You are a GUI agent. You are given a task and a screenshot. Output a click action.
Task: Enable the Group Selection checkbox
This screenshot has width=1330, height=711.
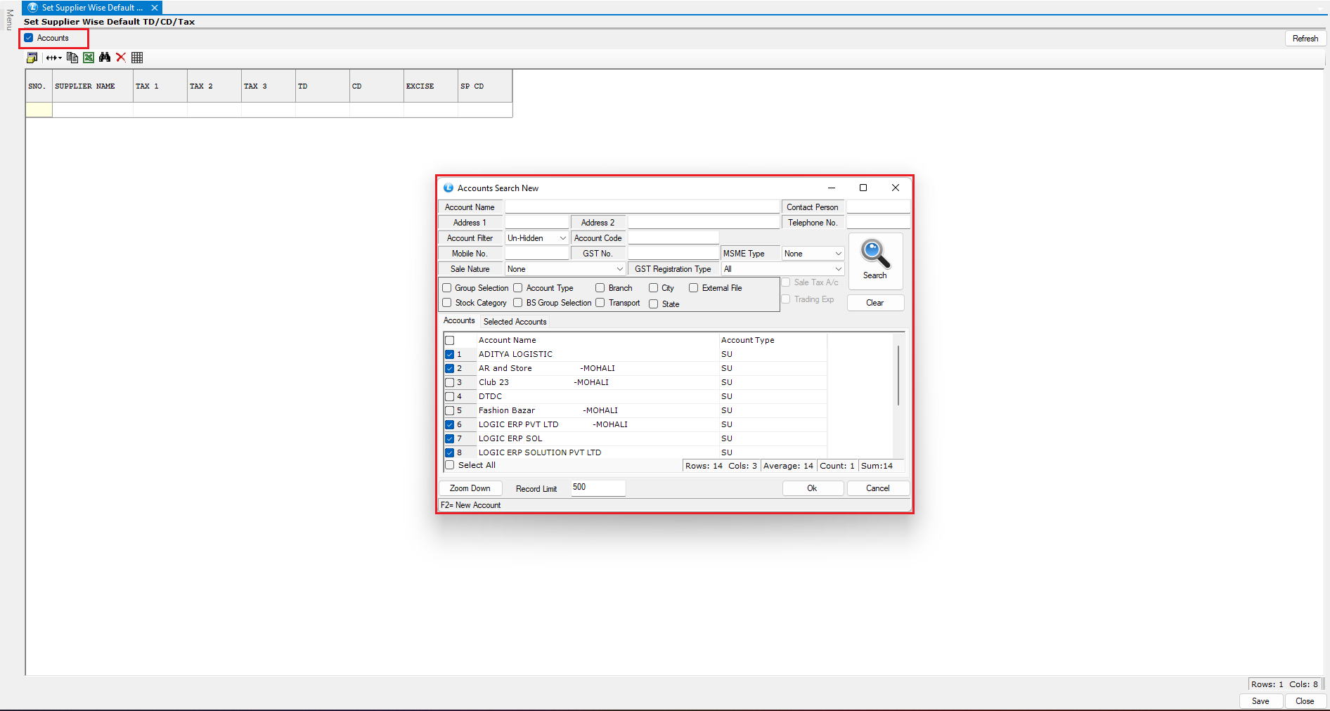tap(447, 288)
